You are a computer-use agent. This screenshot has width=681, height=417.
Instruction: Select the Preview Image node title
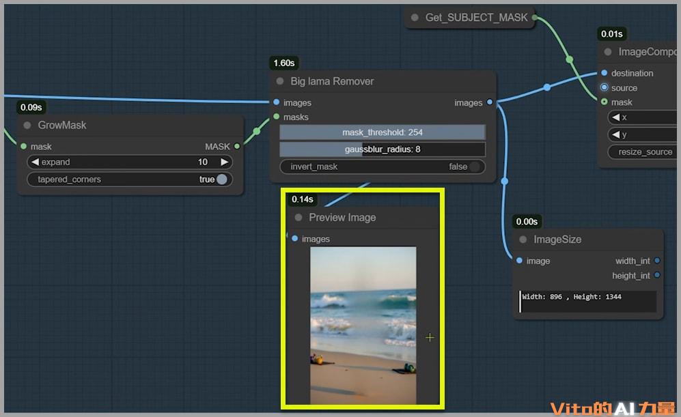pyautogui.click(x=342, y=218)
